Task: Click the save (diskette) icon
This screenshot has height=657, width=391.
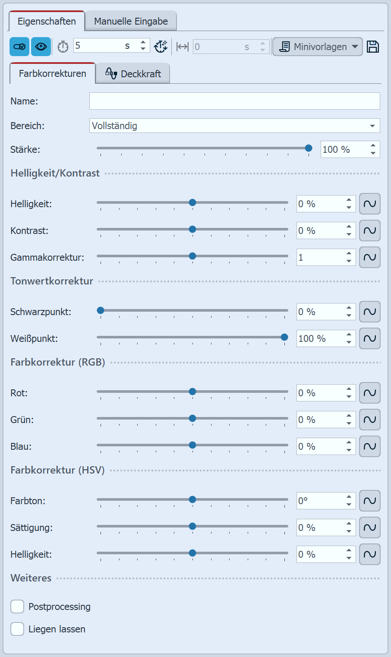Action: (x=372, y=46)
